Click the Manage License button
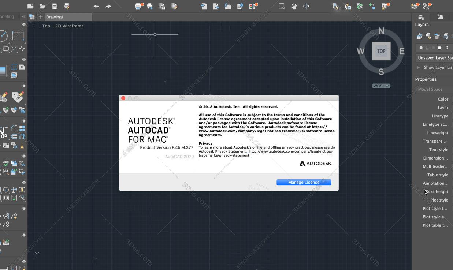The width and height of the screenshot is (453, 270). pyautogui.click(x=304, y=182)
